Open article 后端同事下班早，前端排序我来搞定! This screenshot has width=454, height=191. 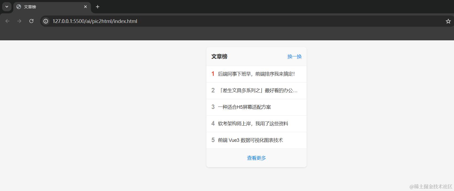[256, 74]
